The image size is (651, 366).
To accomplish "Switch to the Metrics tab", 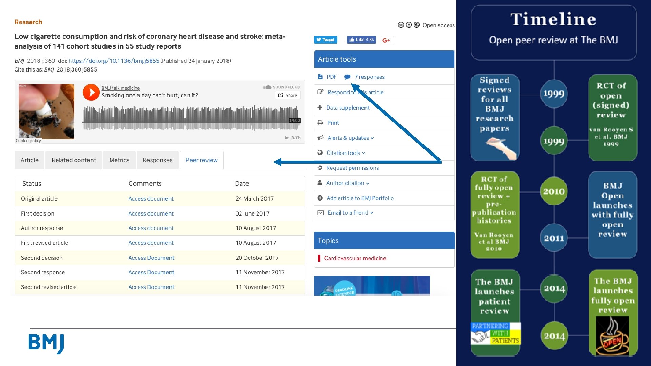I will pos(119,160).
